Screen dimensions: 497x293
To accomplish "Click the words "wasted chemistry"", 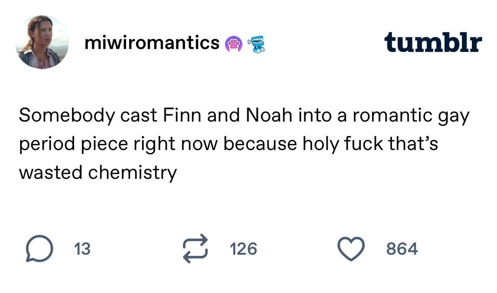I will (x=98, y=172).
